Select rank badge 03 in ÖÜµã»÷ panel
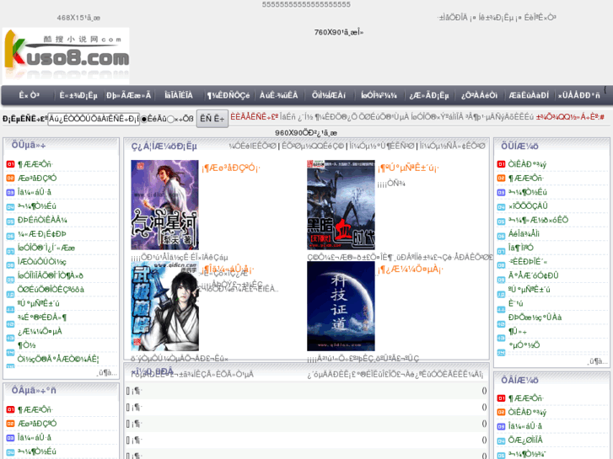613x459 pixels. click(10, 193)
